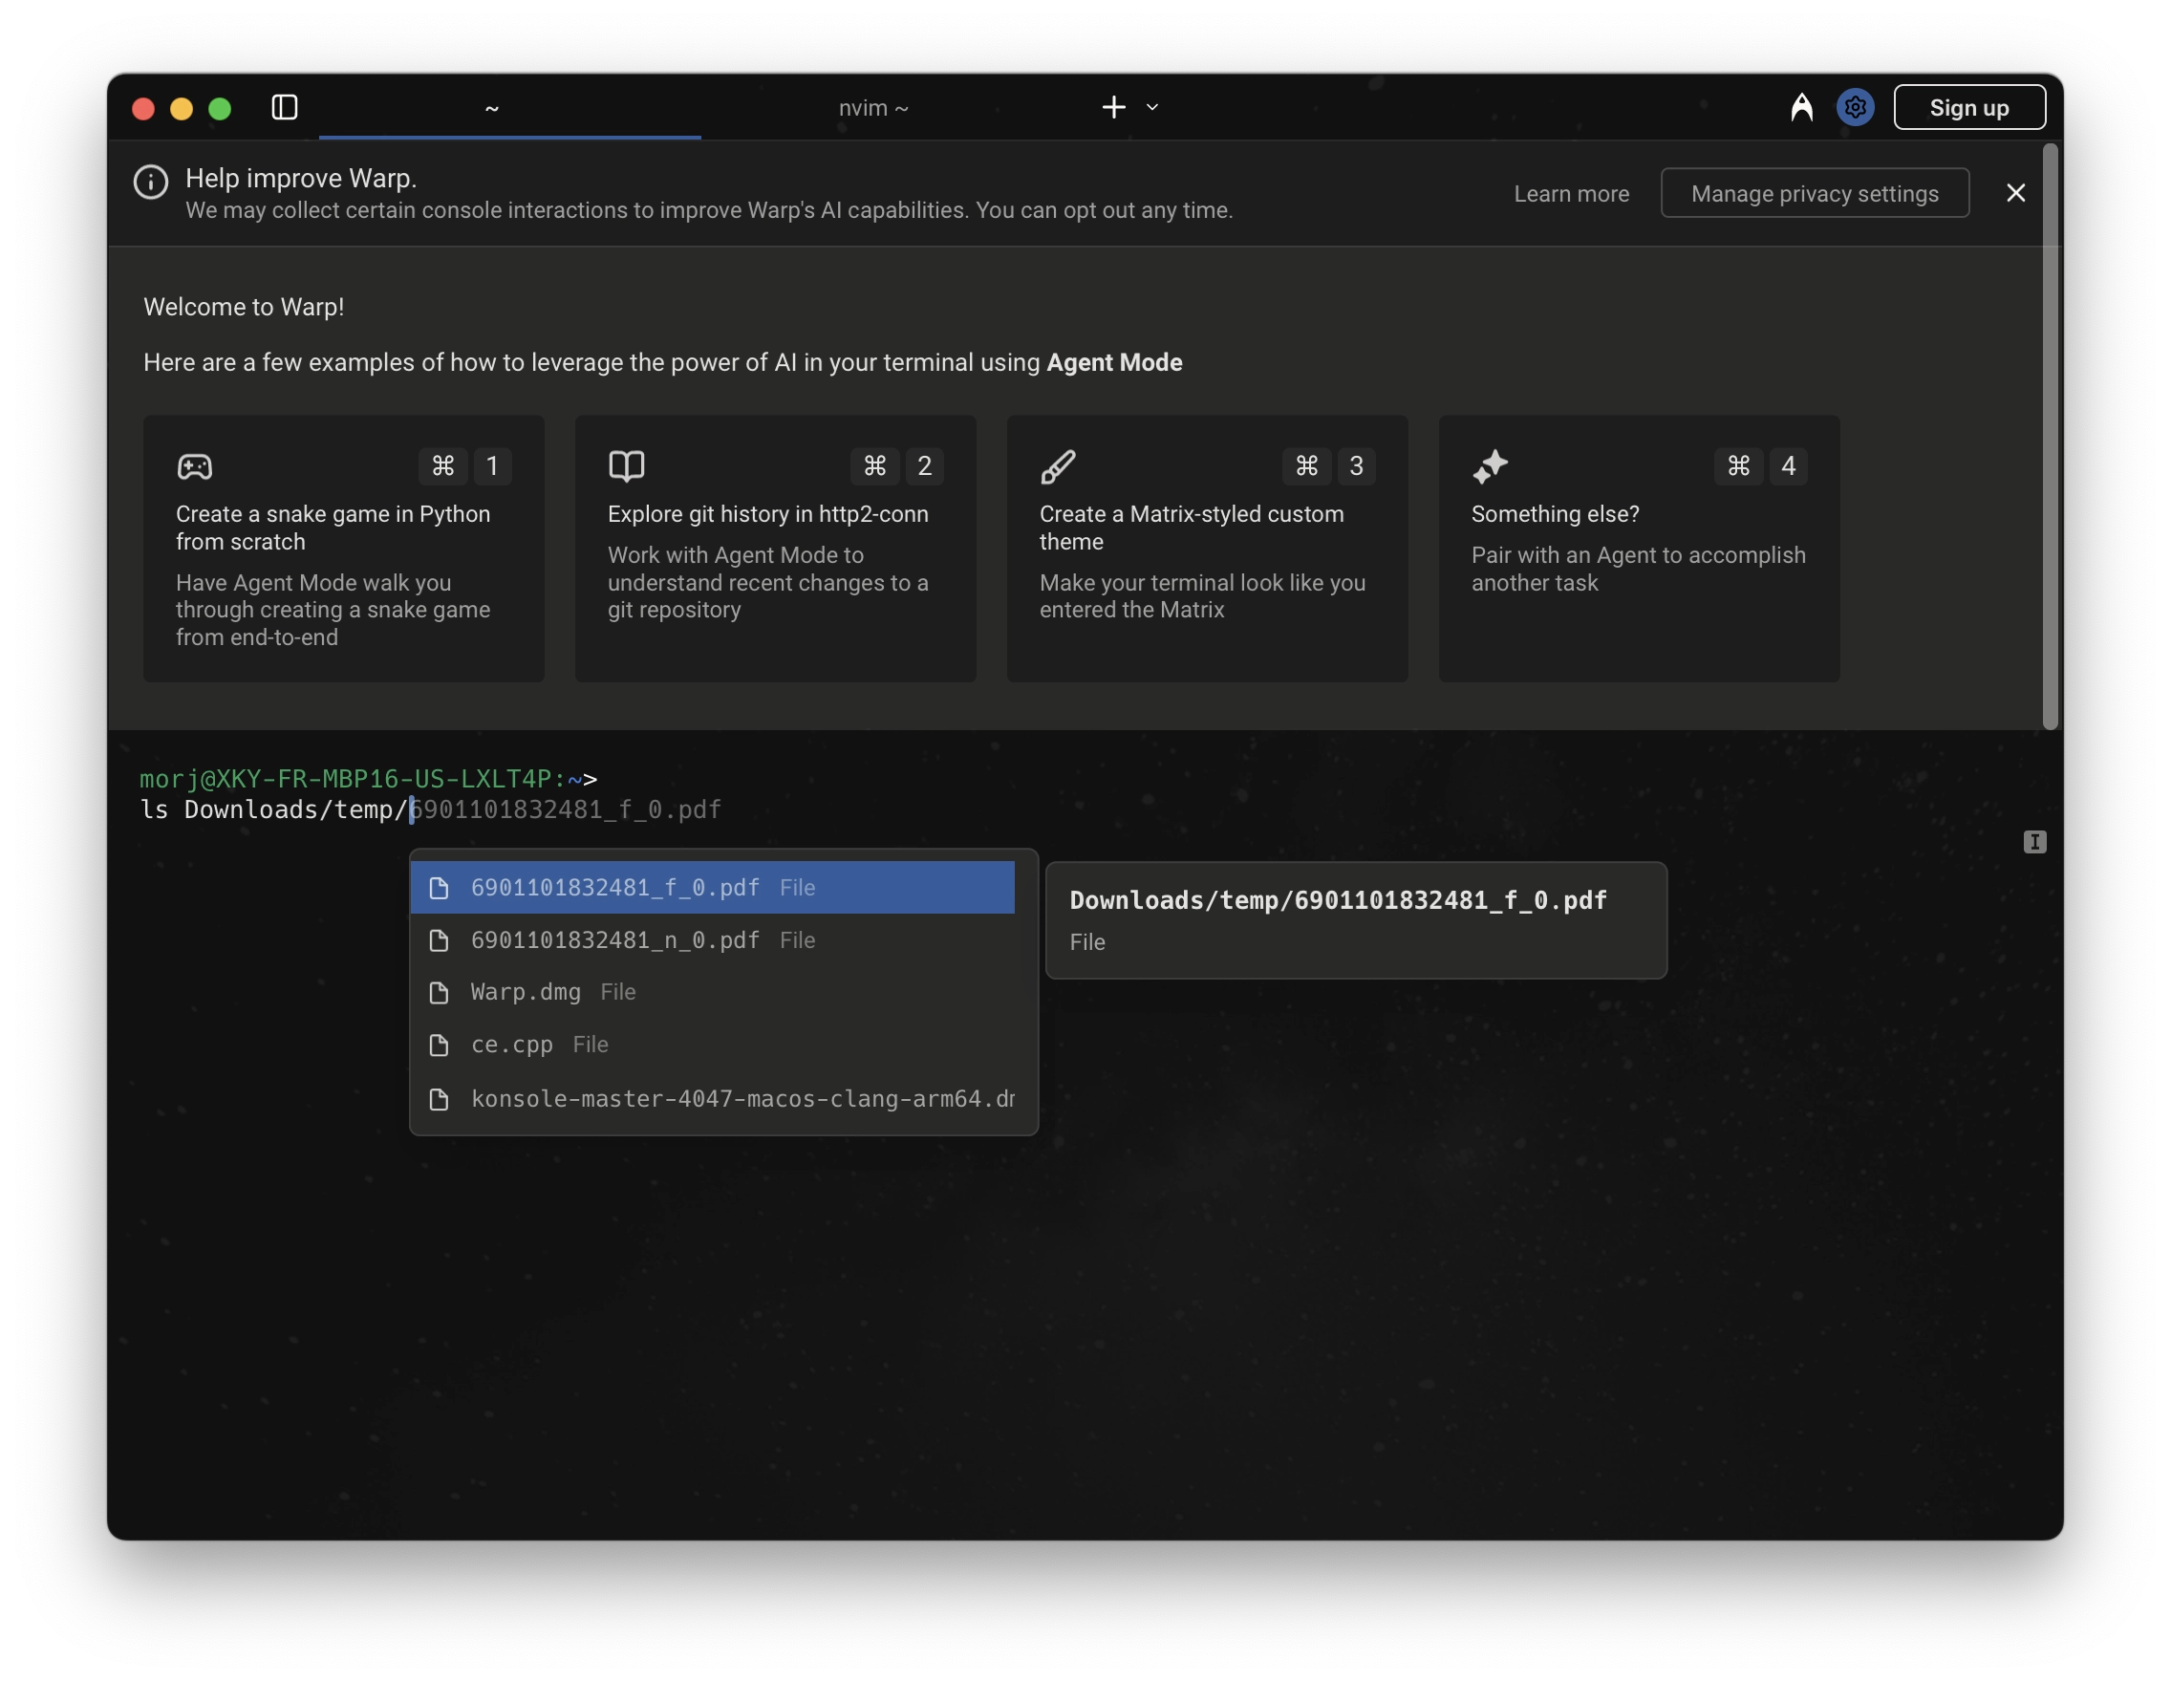Choose konsole-master-4047-macos-clang-arm64 suggestion
Viewport: 2171px width, 1682px height.
713,1098
